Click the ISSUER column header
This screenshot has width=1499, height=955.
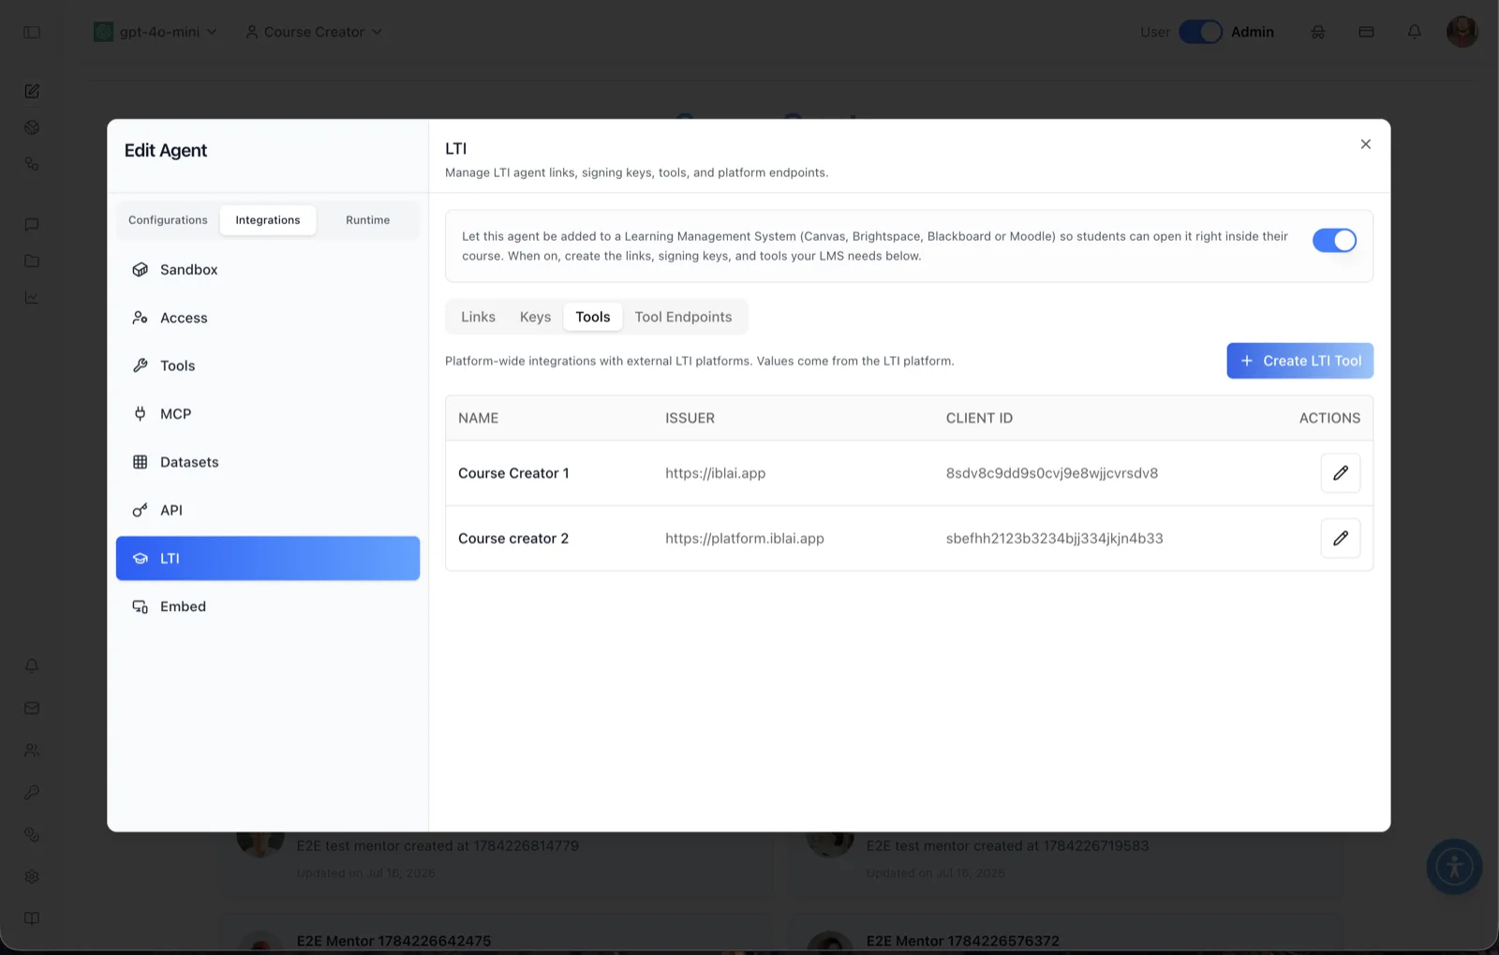[x=690, y=418]
